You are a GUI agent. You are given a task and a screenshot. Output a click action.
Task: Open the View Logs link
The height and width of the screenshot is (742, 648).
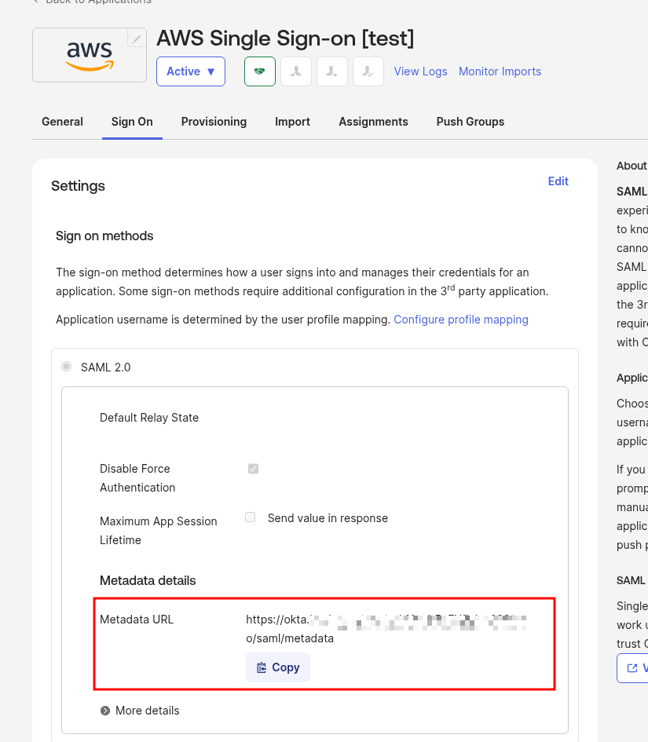(420, 71)
